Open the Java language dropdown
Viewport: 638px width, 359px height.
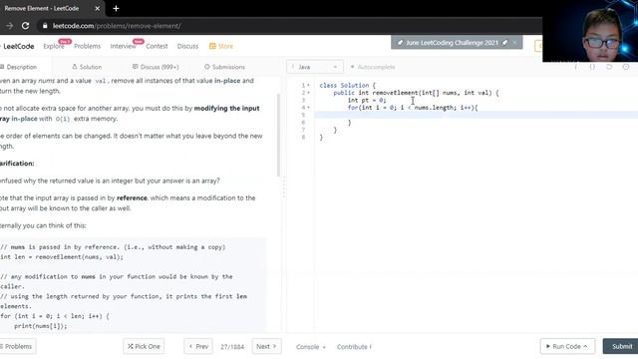(315, 67)
